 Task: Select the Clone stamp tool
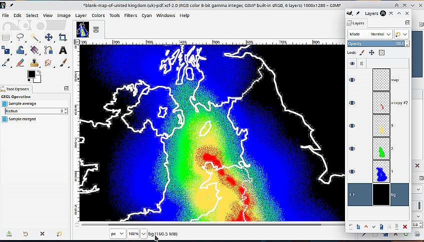point(34,63)
